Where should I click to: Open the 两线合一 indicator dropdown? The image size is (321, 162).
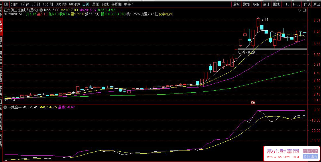(x=5, y=107)
